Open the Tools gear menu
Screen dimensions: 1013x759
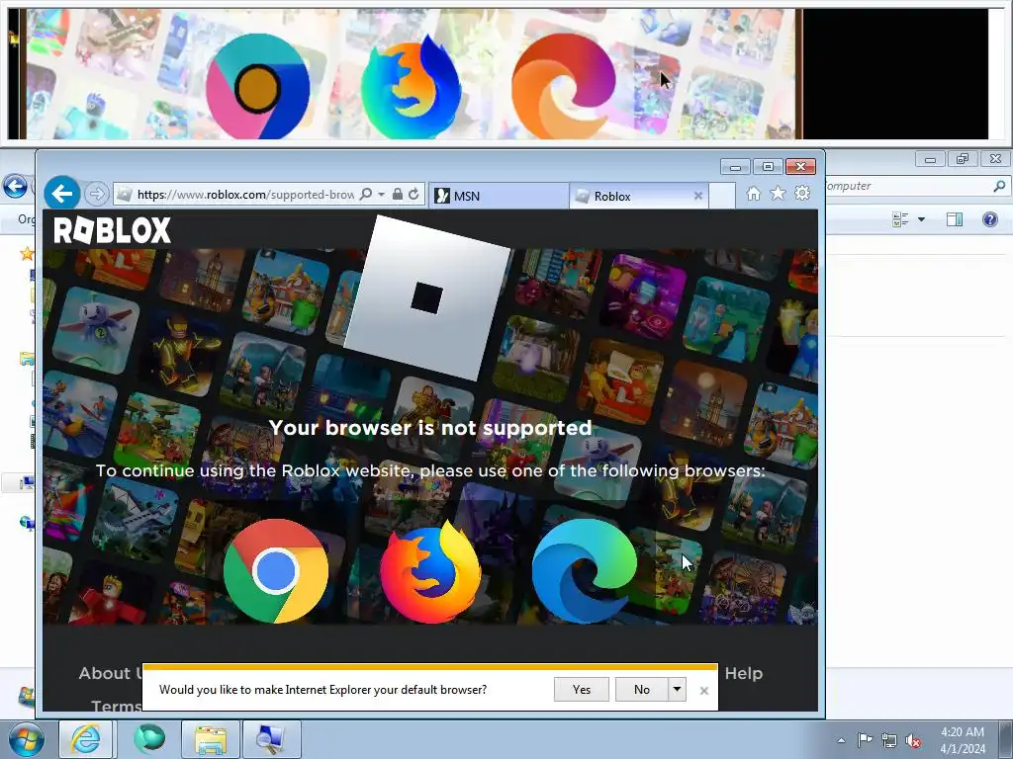point(802,193)
